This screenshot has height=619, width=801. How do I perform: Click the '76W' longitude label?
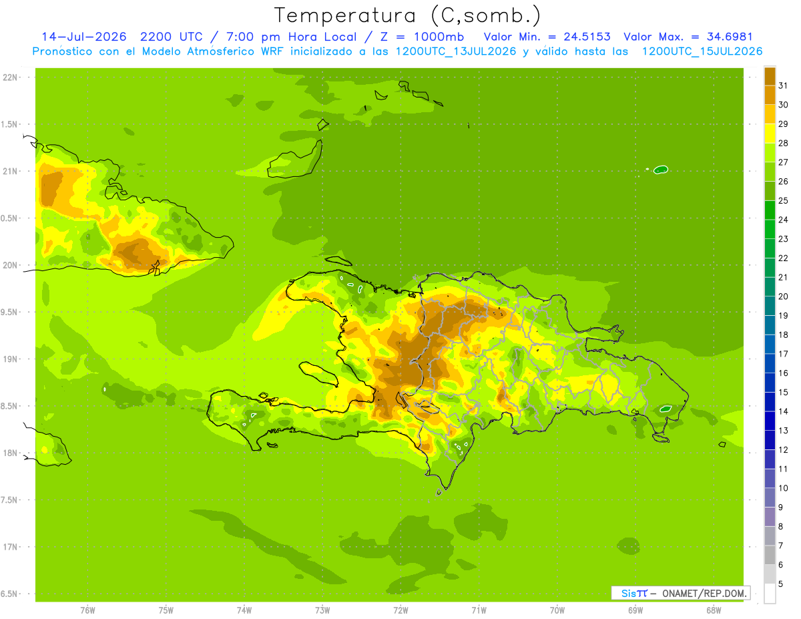[x=87, y=610]
